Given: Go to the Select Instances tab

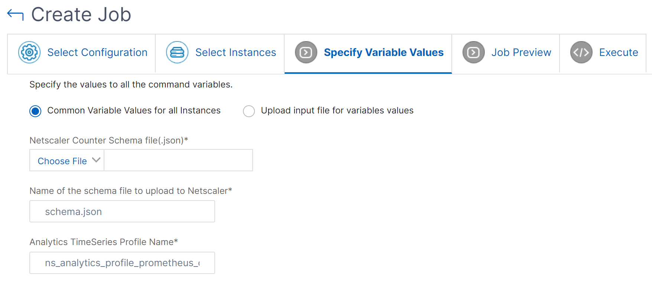Looking at the screenshot, I should (220, 54).
